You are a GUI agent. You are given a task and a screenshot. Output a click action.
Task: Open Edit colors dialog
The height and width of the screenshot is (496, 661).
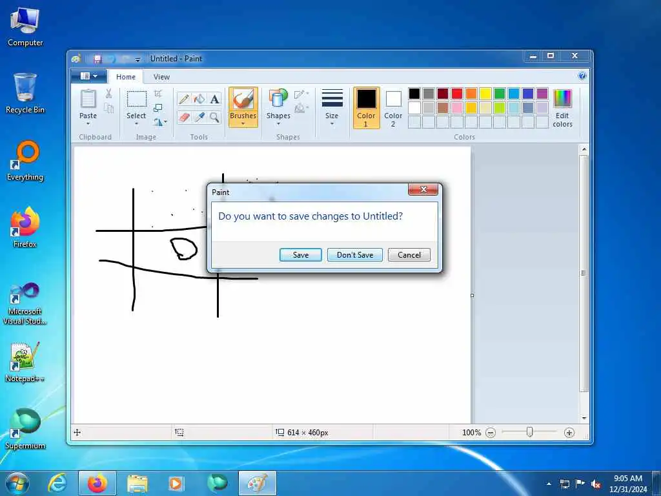click(562, 108)
